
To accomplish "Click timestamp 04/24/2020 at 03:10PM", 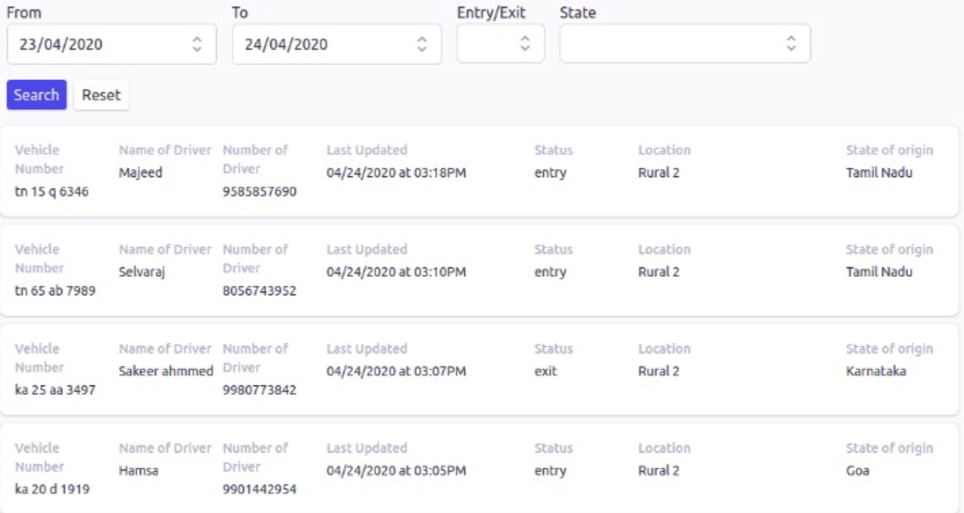I will (x=396, y=272).
